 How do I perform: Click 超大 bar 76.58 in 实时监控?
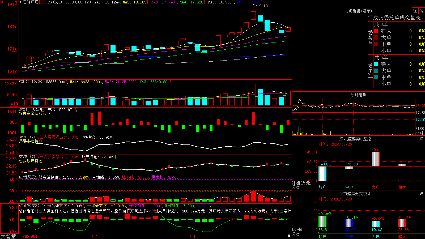[x=402, y=165]
